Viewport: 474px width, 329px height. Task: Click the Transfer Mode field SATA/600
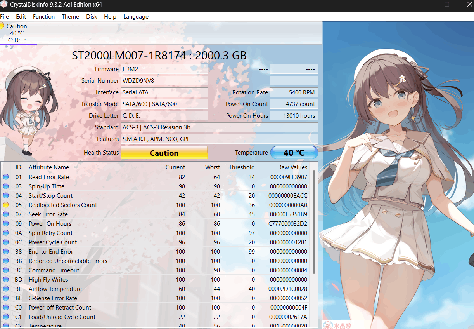[164, 104]
